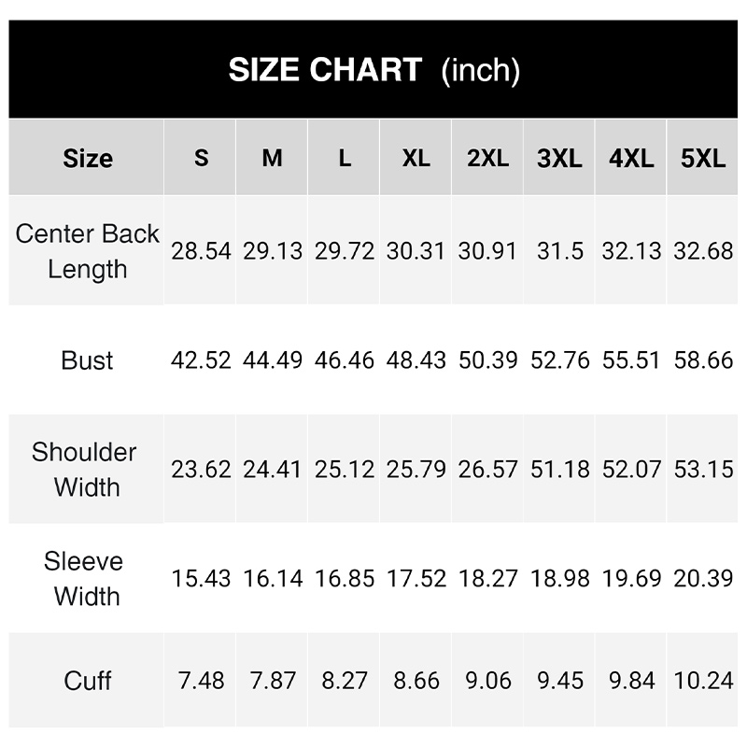
Task: Click the Center Back Length row label
Action: pos(87,251)
